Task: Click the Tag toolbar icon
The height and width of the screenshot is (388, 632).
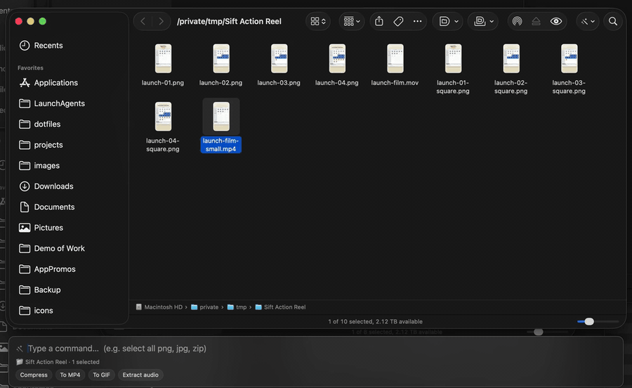Action: pyautogui.click(x=398, y=21)
